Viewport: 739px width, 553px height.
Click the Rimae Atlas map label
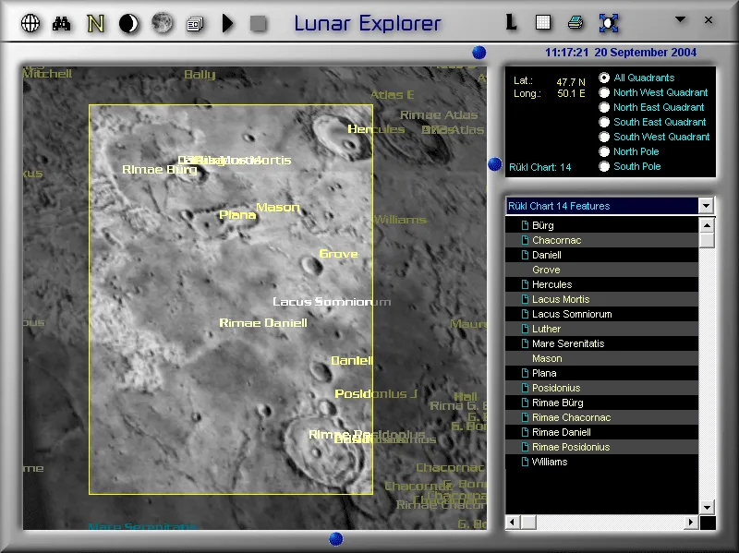click(x=439, y=114)
